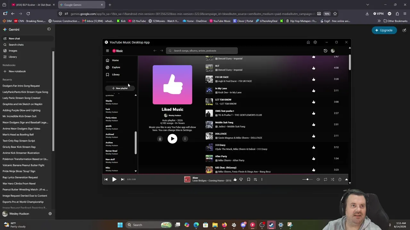Open the Windows Start menu
The width and height of the screenshot is (410, 230).
120,225
